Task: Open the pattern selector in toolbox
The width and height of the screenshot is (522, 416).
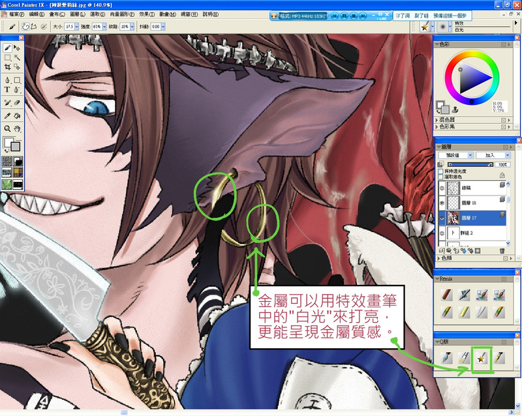Action: tap(7, 172)
